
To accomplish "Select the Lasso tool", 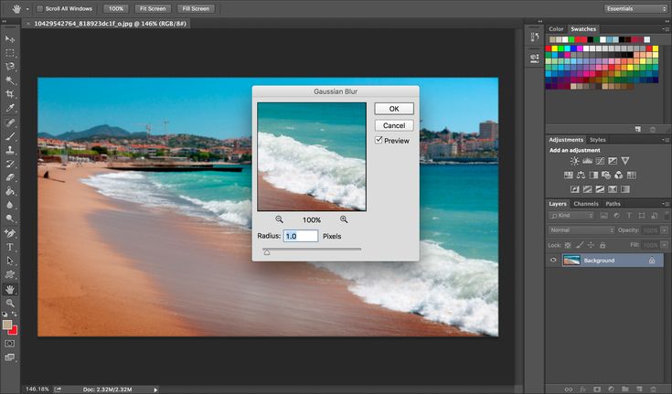I will click(x=10, y=67).
